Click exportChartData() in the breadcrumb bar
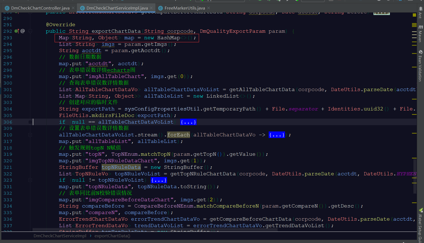This screenshot has height=243, width=424. [112, 236]
